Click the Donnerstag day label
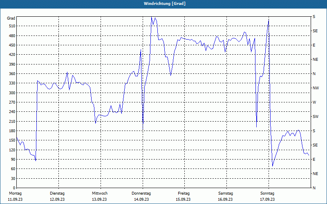327x204 pixels. coord(141,193)
